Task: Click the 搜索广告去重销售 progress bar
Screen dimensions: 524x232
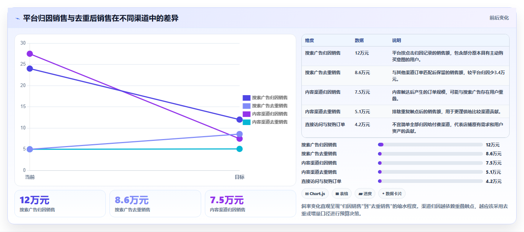Action: pos(430,154)
